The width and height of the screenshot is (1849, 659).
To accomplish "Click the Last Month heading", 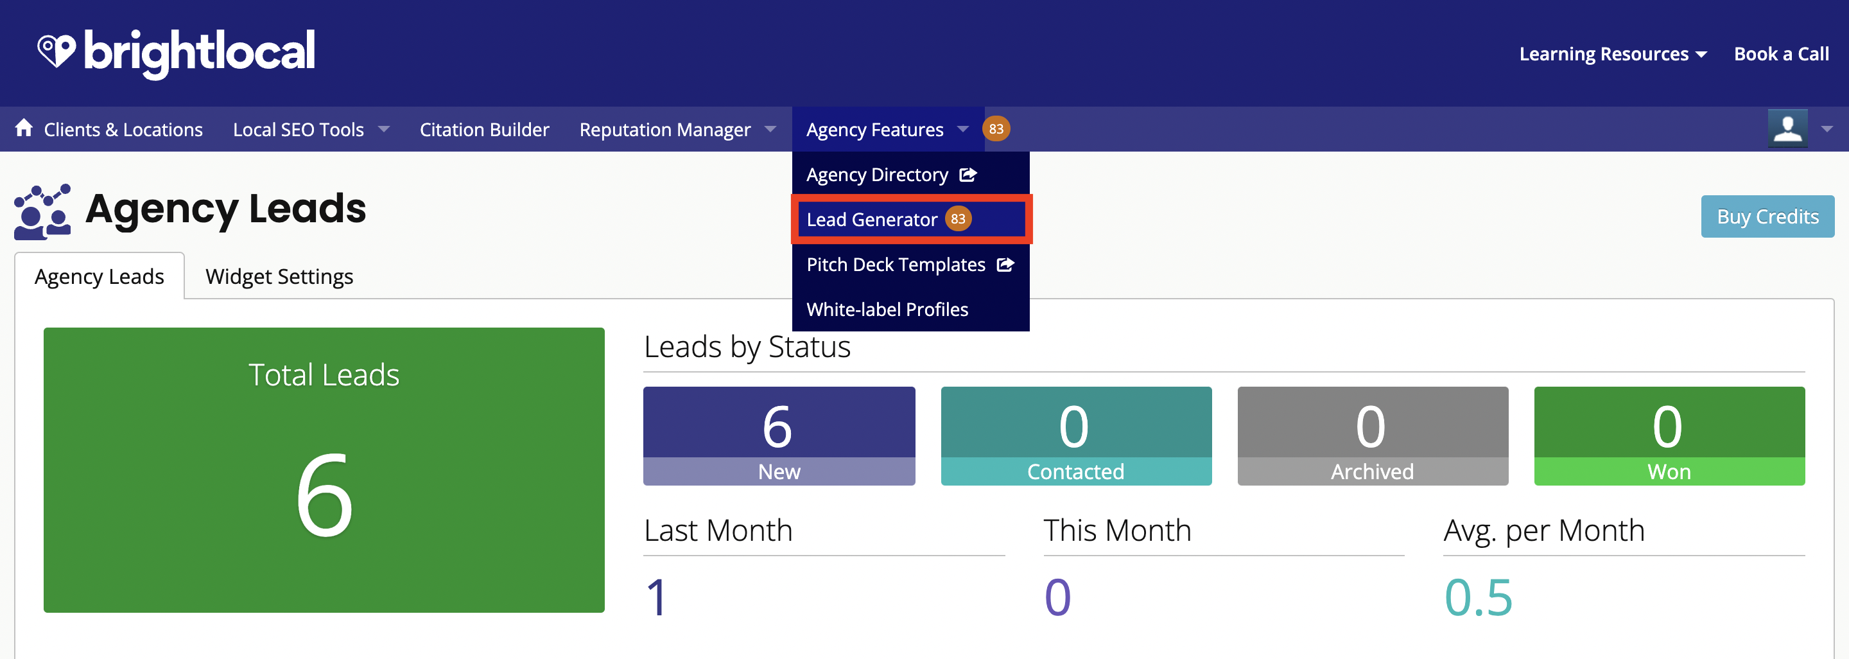I will click(x=718, y=531).
